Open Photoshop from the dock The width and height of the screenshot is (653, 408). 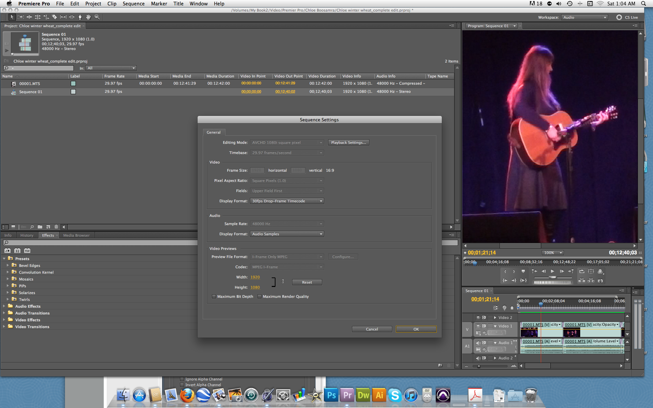click(x=331, y=395)
